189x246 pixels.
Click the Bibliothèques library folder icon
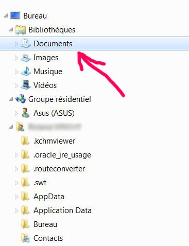21,30
